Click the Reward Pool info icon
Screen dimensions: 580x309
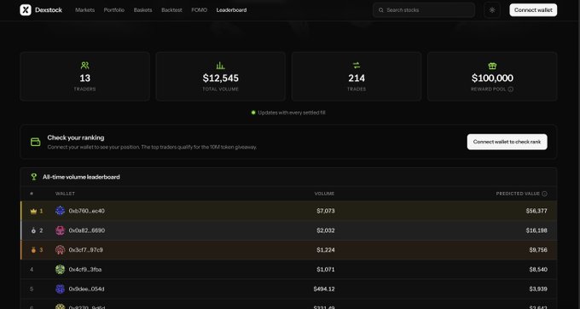tap(510, 89)
